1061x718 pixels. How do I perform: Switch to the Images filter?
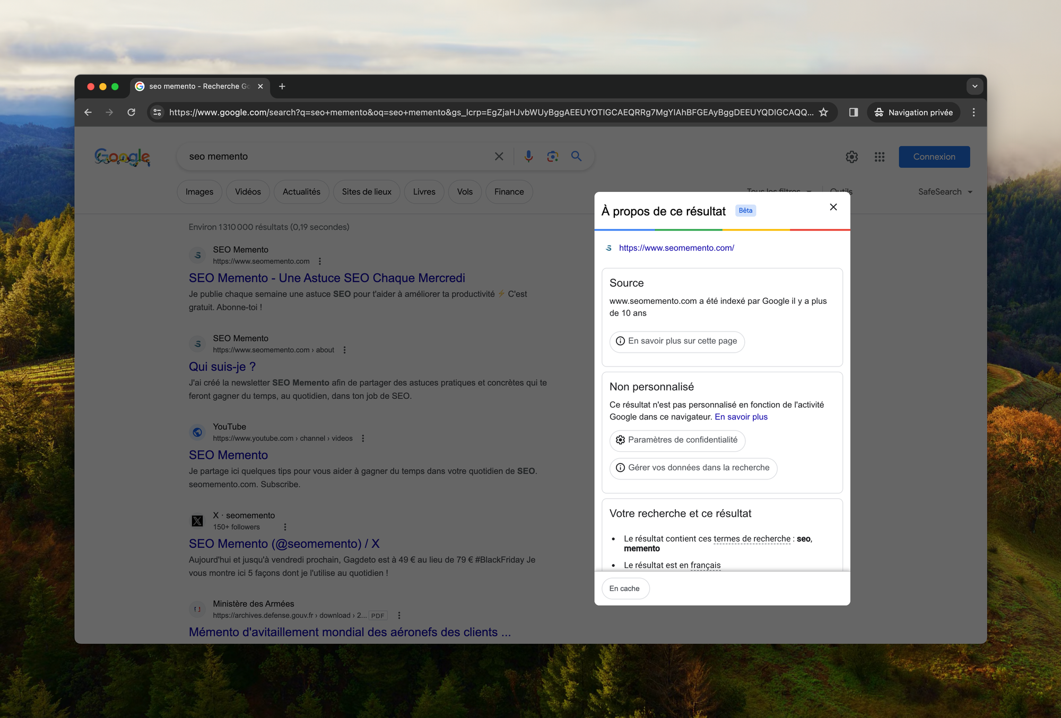tap(199, 192)
